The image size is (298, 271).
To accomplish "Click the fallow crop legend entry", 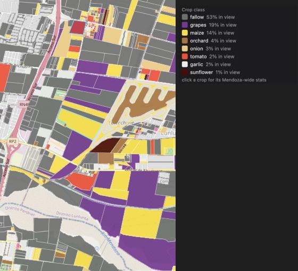I will [208, 17].
